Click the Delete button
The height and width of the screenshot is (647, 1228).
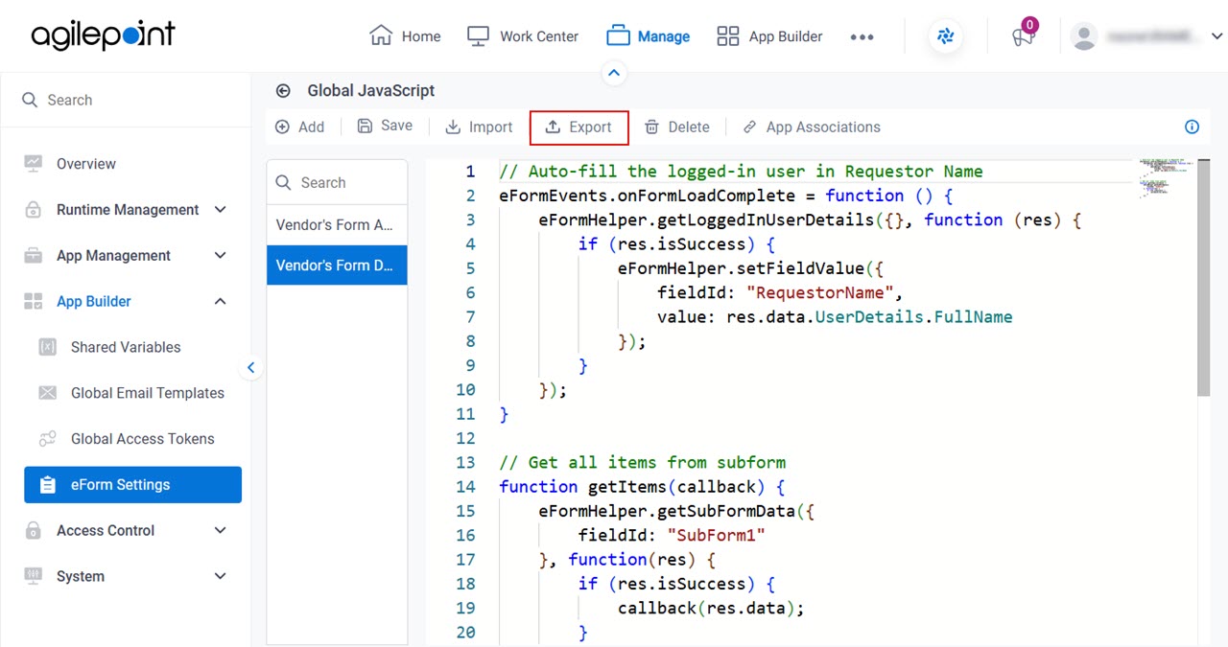click(x=677, y=127)
